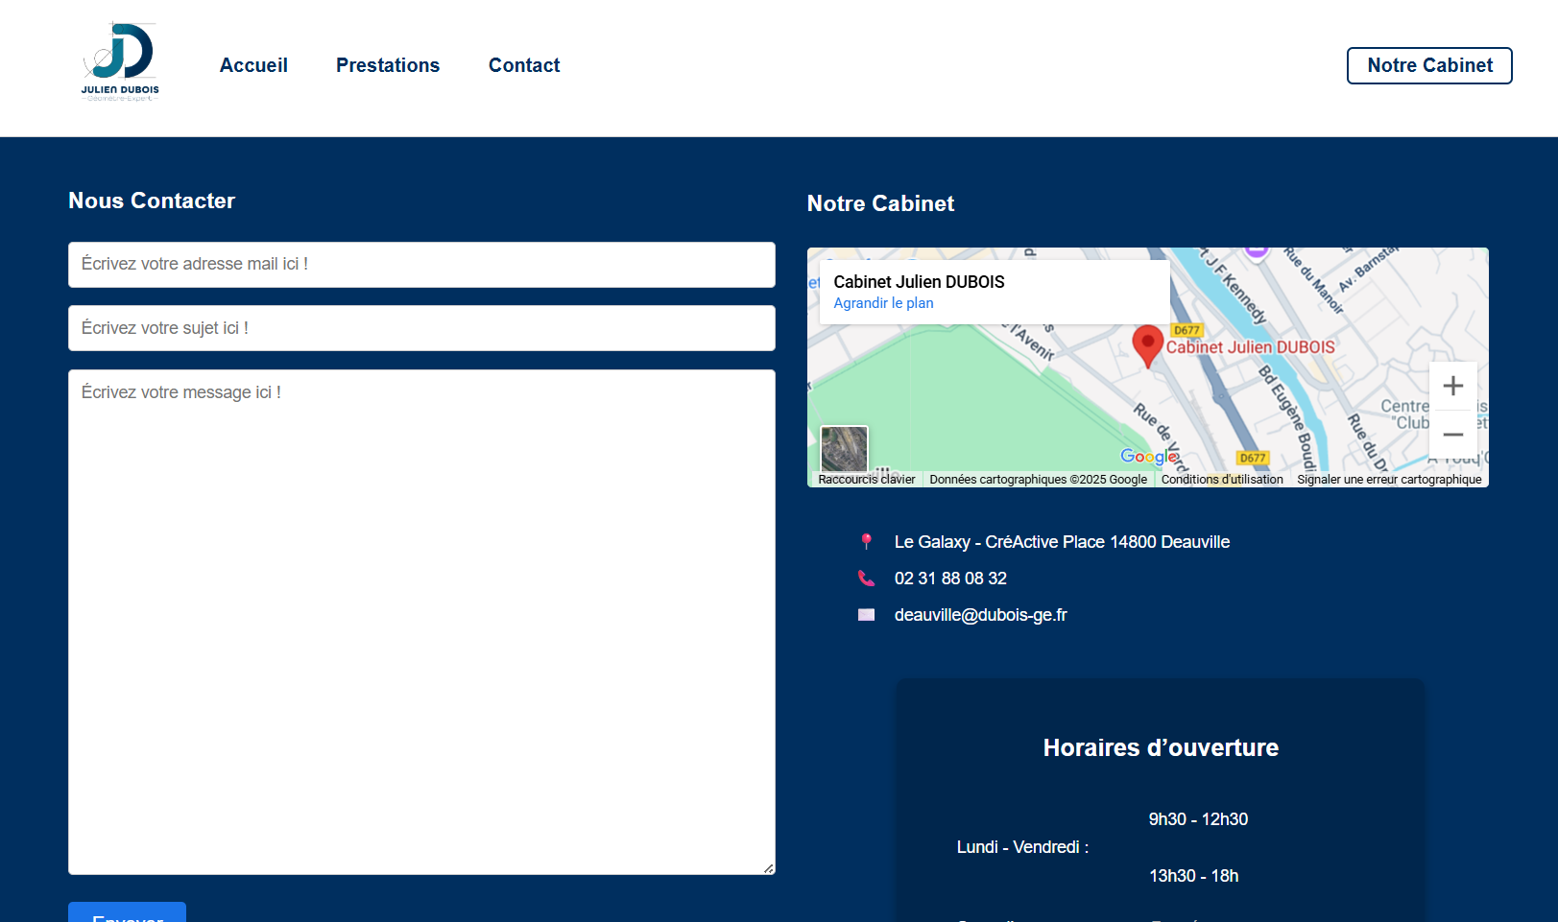Open the Agrandir le plan link
This screenshot has width=1558, height=922.
pyautogui.click(x=883, y=303)
